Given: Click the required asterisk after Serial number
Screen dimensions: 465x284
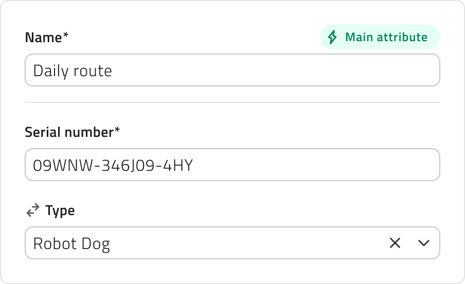Looking at the screenshot, I should pos(117,131).
